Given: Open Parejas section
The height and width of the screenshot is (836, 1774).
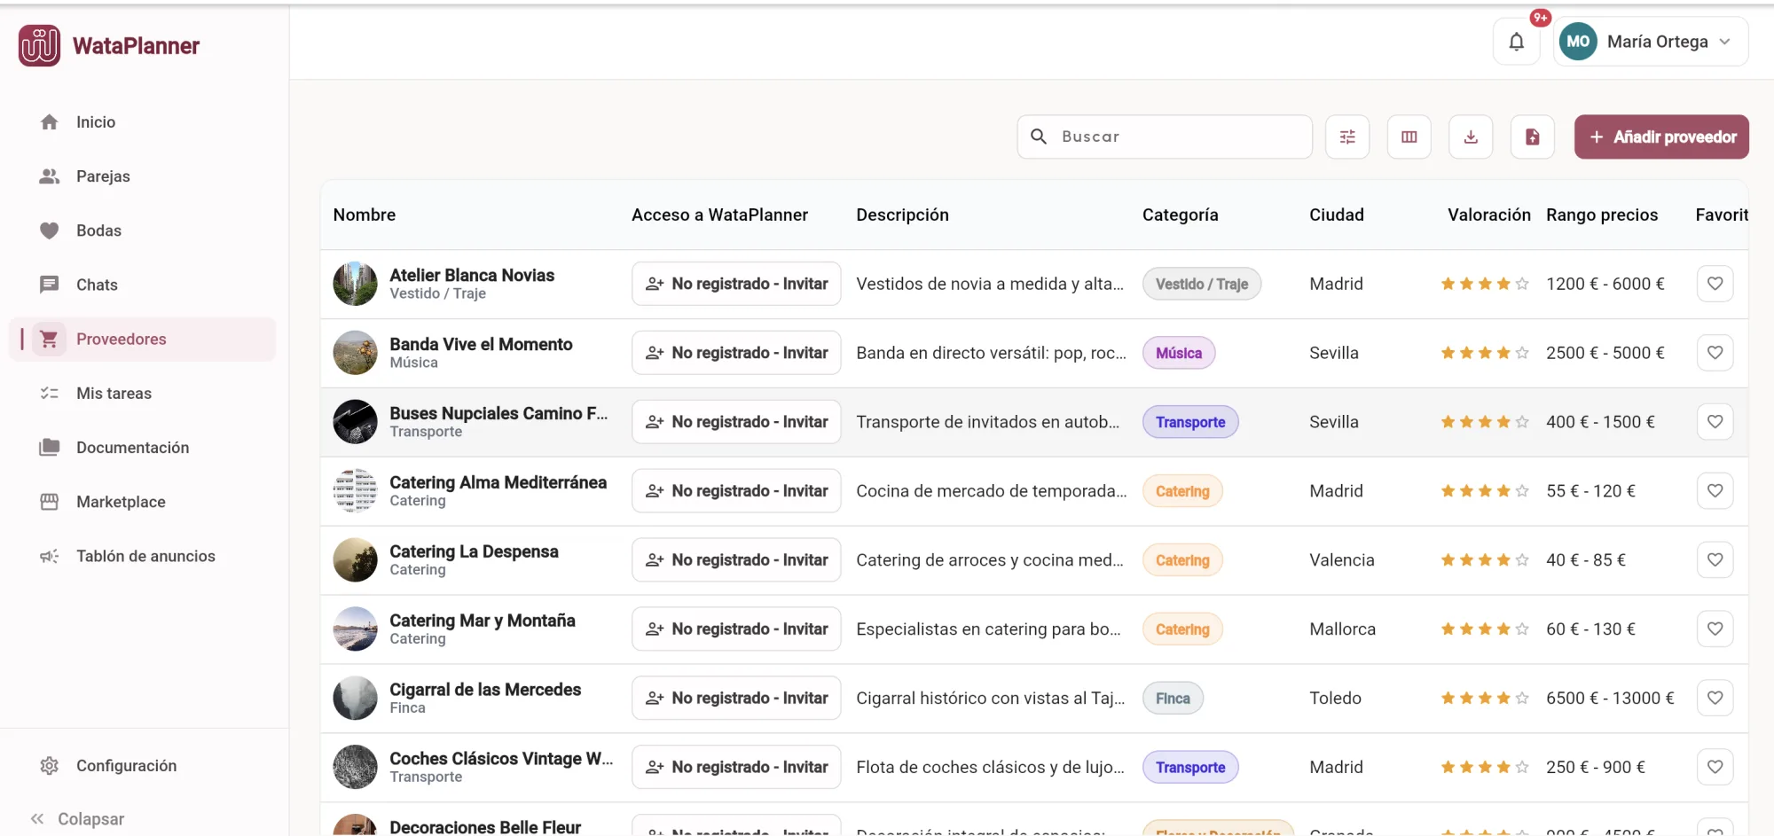Looking at the screenshot, I should tap(142, 176).
